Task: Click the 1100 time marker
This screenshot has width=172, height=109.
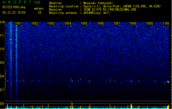Action: pos(166,23)
